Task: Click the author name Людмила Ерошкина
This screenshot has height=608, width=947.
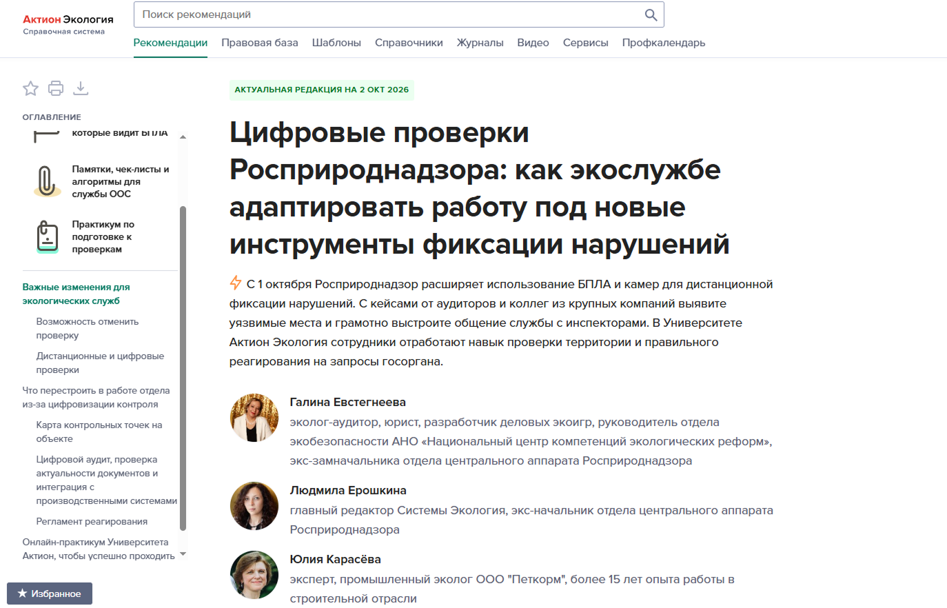Action: (x=348, y=490)
